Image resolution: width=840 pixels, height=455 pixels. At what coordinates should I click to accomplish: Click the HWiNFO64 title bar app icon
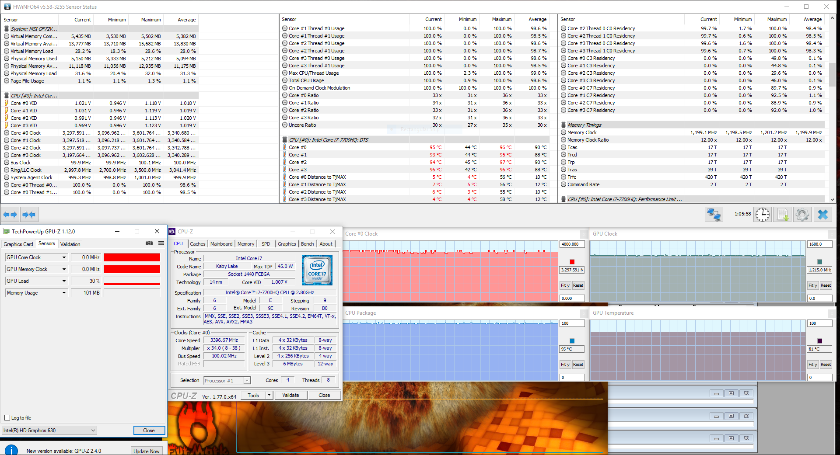pos(7,7)
